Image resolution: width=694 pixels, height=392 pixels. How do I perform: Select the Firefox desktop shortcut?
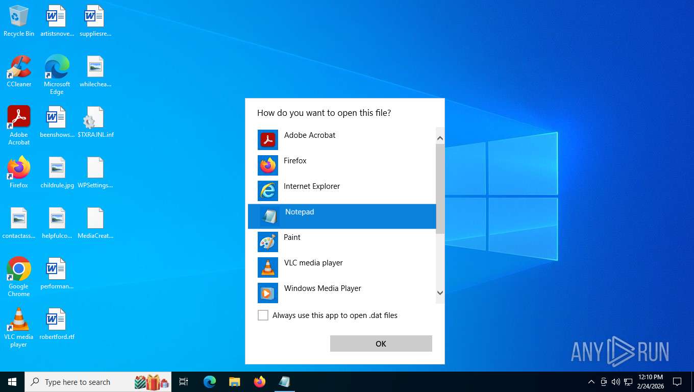(19, 173)
